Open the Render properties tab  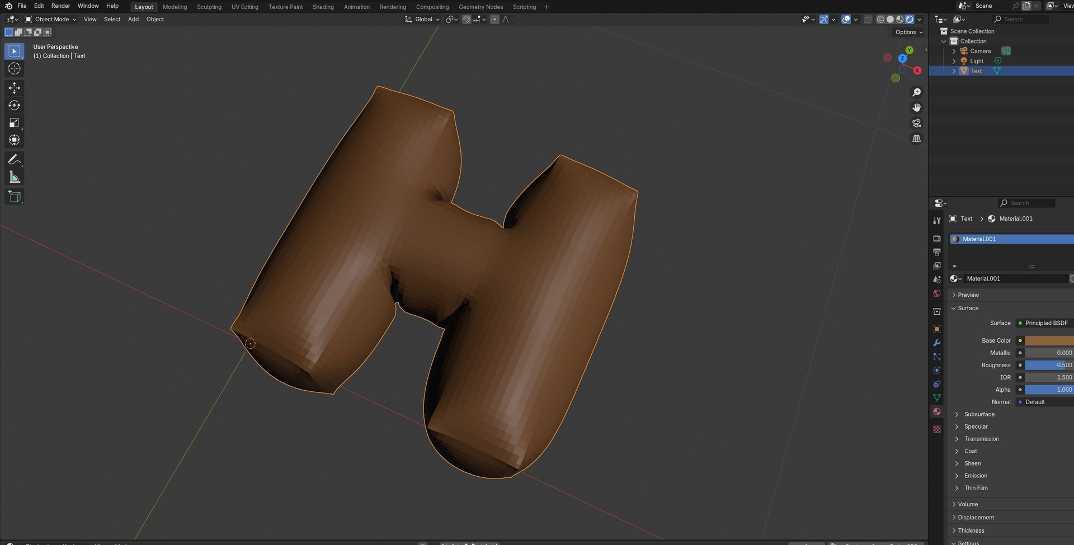937,238
